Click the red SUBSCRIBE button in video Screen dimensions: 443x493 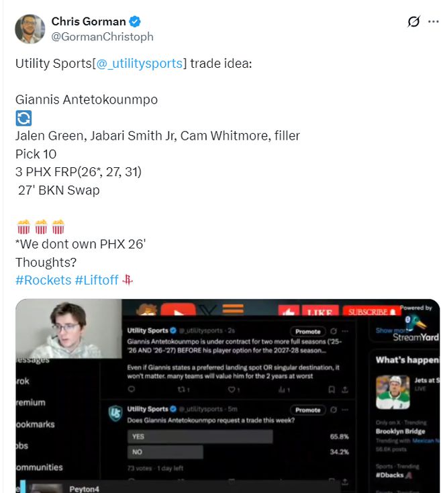click(372, 311)
